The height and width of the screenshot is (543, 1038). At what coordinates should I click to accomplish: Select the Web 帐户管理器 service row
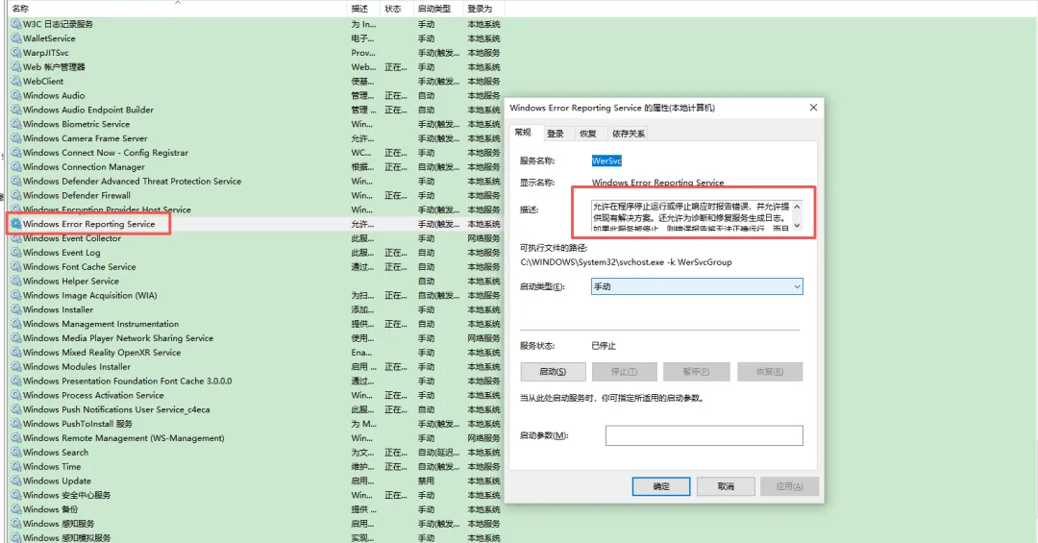coord(256,67)
